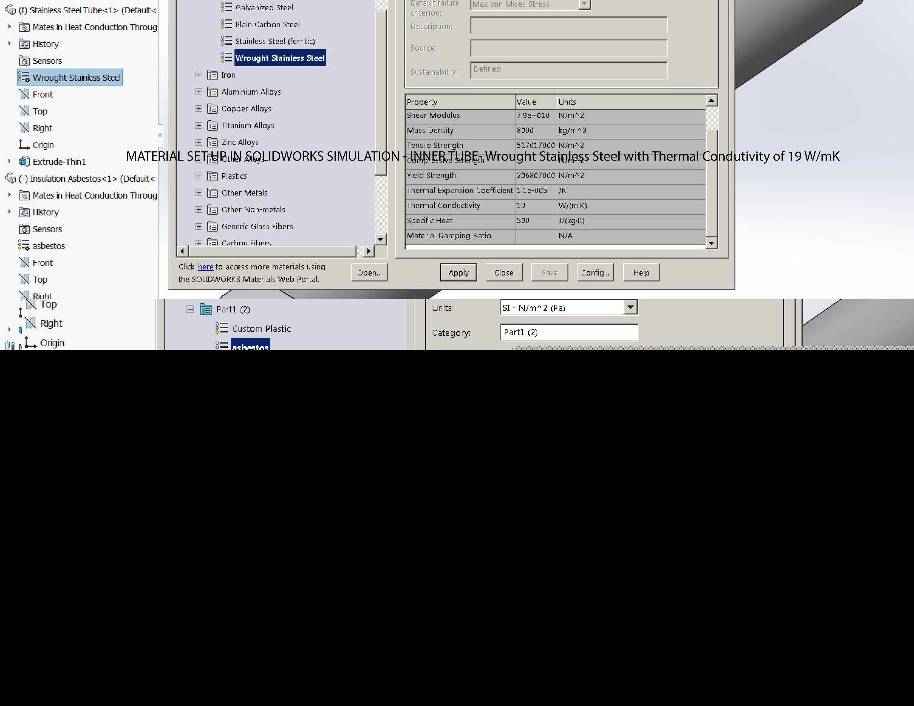Click the Front plane icon under Insulation Asbestos
Viewport: 914px width, 706px height.
pos(24,262)
